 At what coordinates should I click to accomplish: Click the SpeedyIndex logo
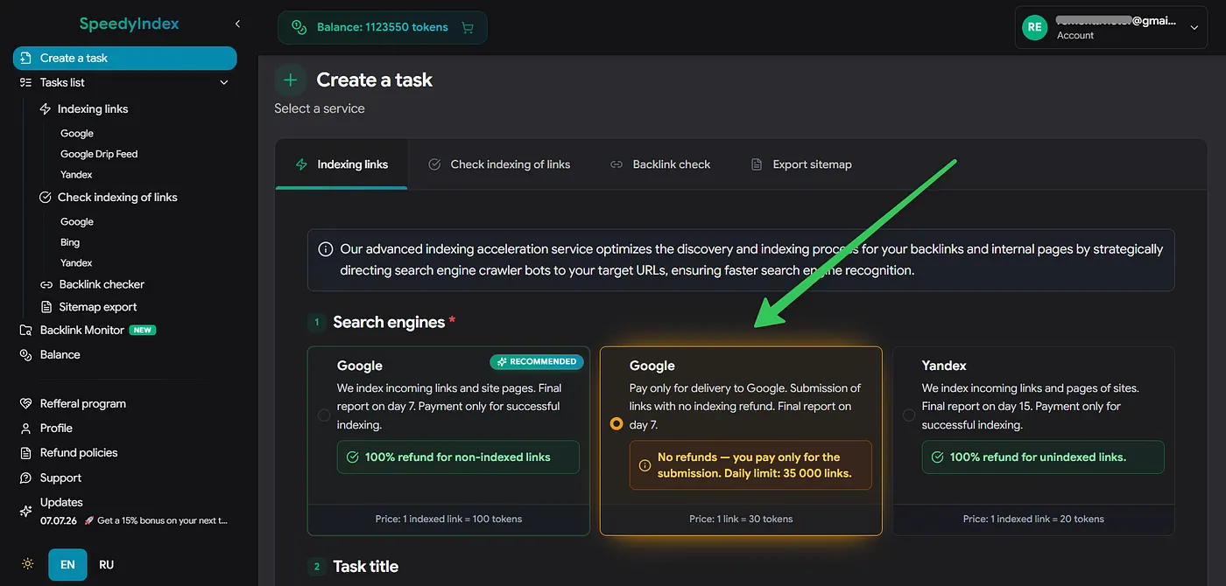pyautogui.click(x=129, y=24)
